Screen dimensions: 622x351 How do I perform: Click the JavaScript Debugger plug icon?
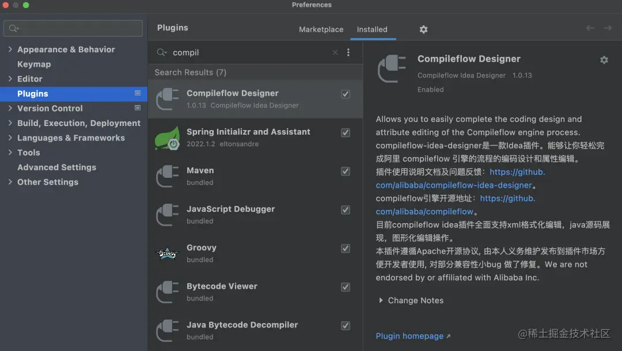click(x=168, y=215)
